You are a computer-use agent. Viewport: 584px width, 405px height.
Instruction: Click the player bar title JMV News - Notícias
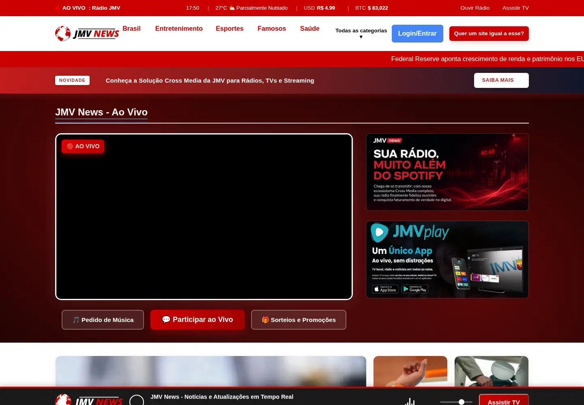(x=222, y=397)
